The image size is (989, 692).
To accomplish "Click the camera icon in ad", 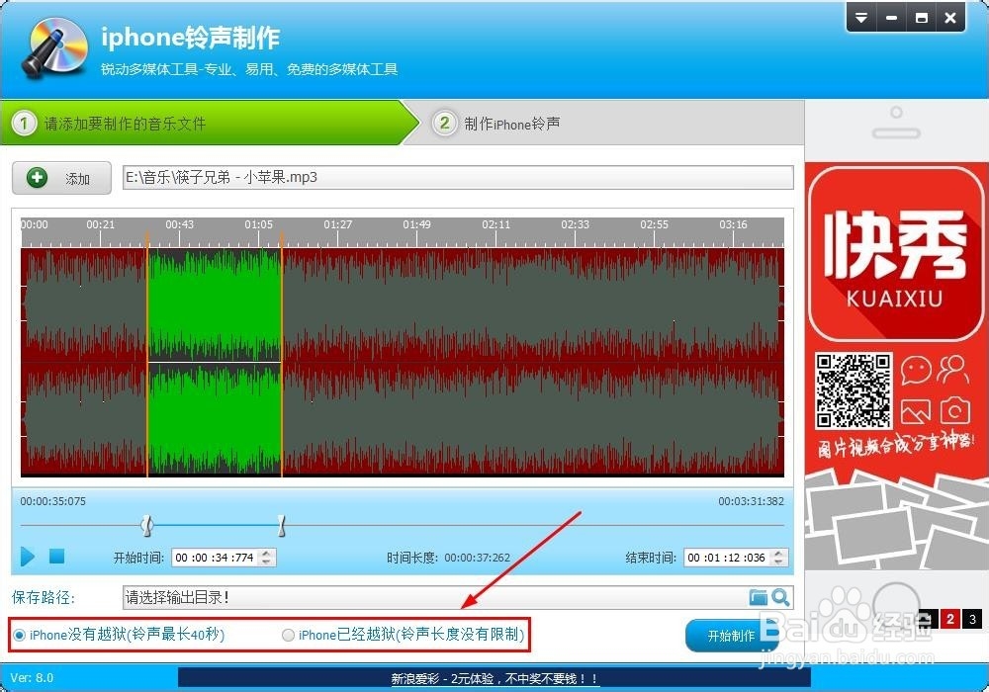I will click(x=955, y=411).
